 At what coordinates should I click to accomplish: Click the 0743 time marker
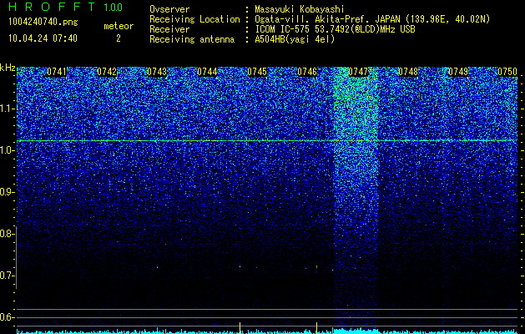157,72
